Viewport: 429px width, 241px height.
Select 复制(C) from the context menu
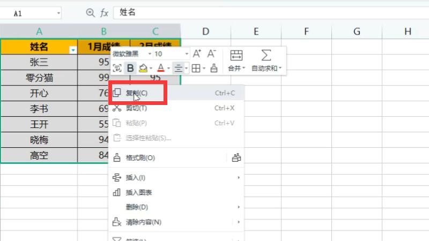click(x=137, y=93)
